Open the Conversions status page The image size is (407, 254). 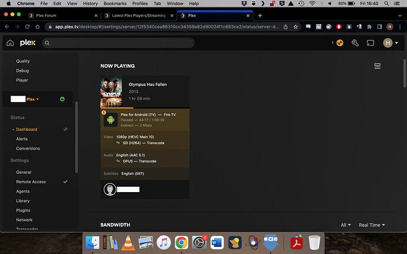(x=28, y=149)
